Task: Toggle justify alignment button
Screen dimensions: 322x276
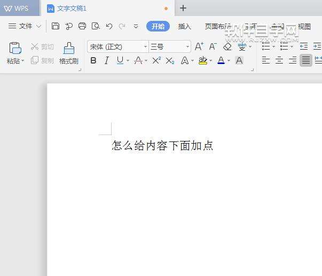Action: (x=305, y=60)
